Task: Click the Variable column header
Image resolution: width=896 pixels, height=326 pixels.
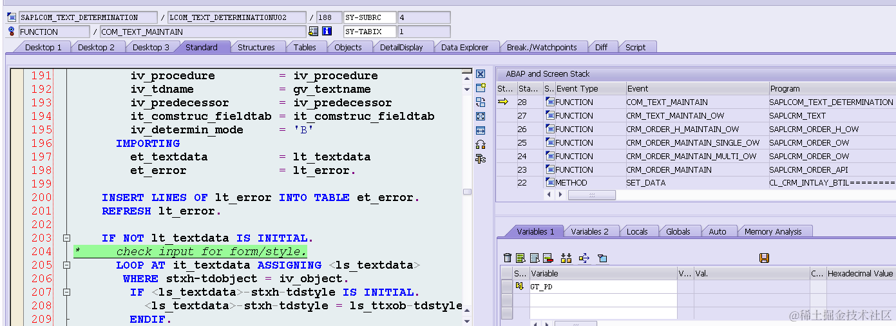Action: pos(603,273)
